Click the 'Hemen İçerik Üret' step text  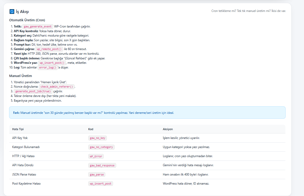tap(40, 82)
